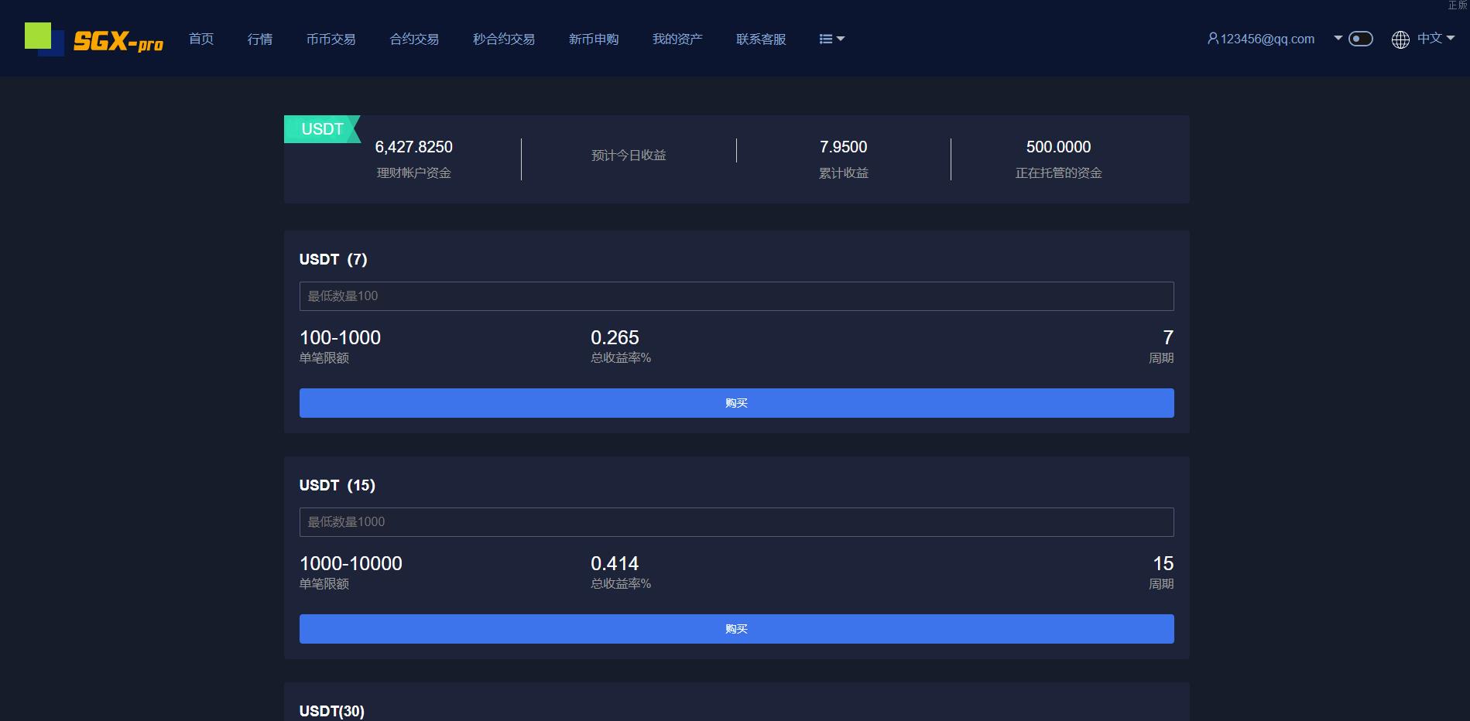
Task: Expand the account email dropdown arrow
Action: pos(1338,38)
